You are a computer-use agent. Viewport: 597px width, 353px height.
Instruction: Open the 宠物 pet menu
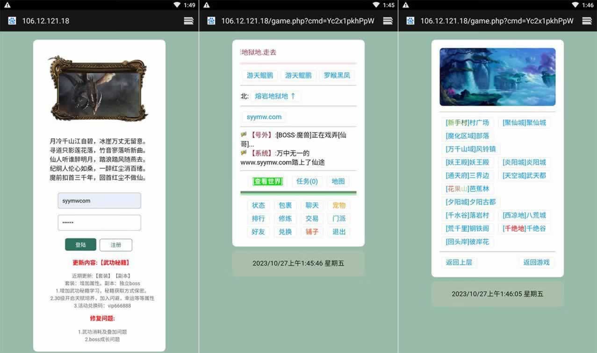339,205
